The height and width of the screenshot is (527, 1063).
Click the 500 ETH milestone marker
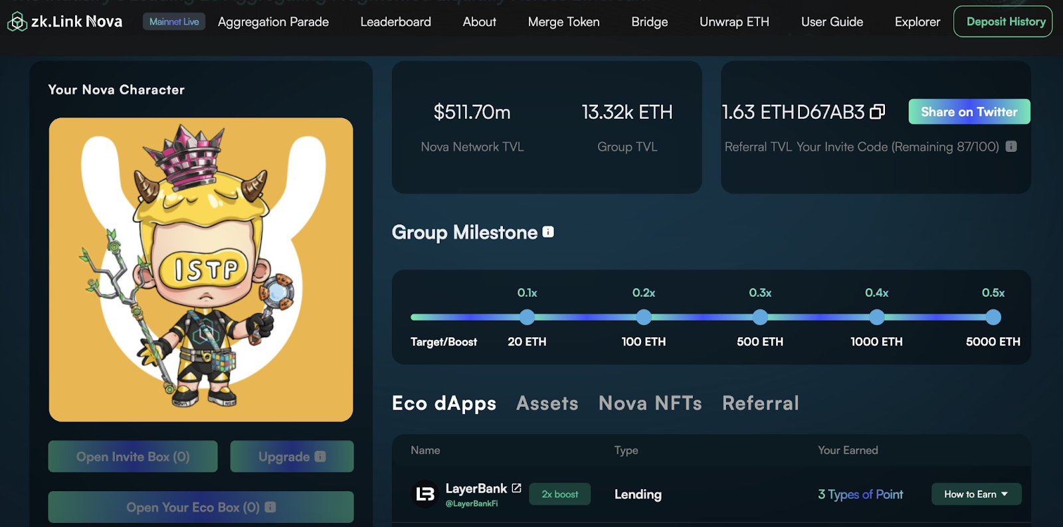760,317
